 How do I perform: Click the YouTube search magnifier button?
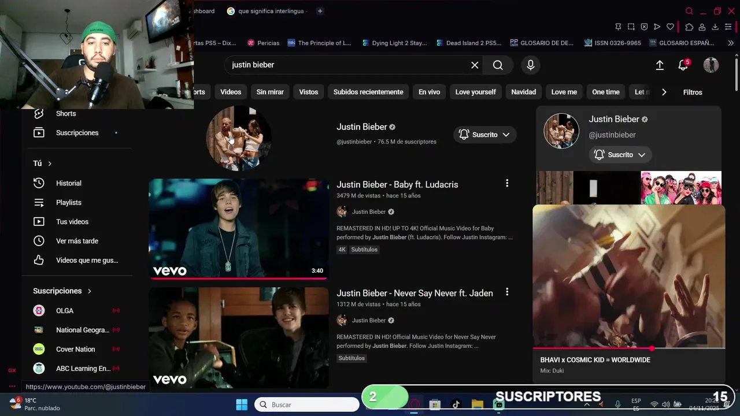pos(498,65)
